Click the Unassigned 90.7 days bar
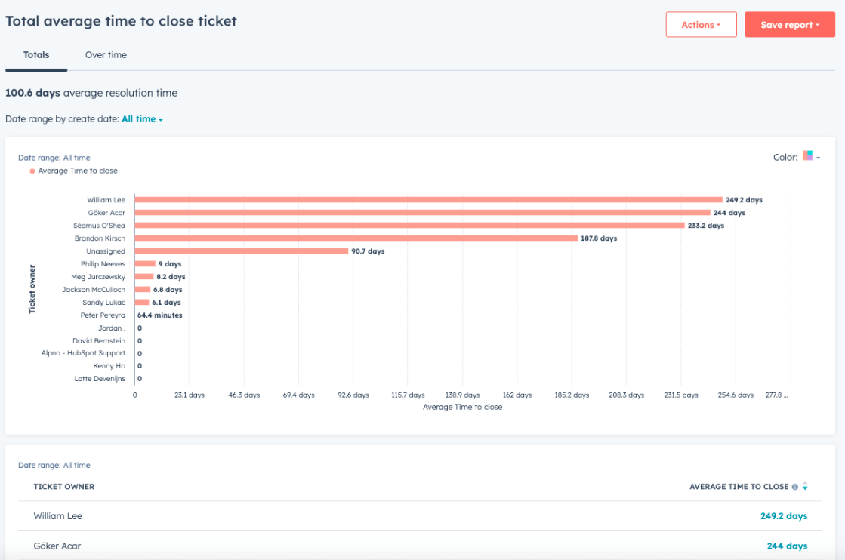The width and height of the screenshot is (845, 560). point(242,251)
